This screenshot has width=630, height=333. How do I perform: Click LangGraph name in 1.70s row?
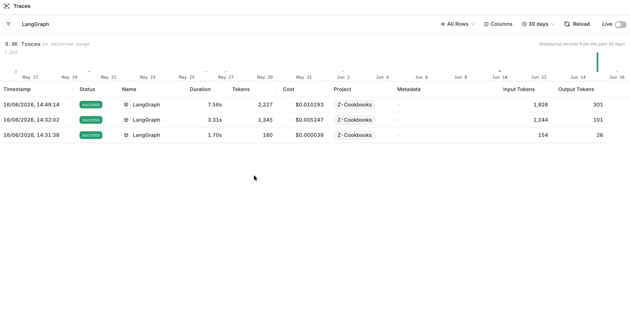coord(146,135)
